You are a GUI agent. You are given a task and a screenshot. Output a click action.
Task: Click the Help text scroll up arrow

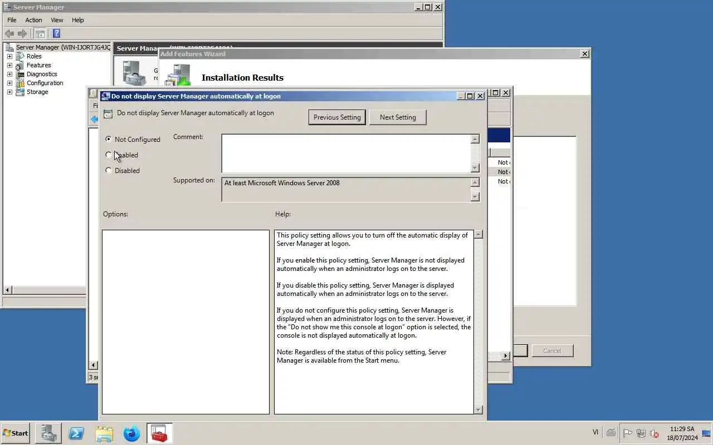pos(478,235)
